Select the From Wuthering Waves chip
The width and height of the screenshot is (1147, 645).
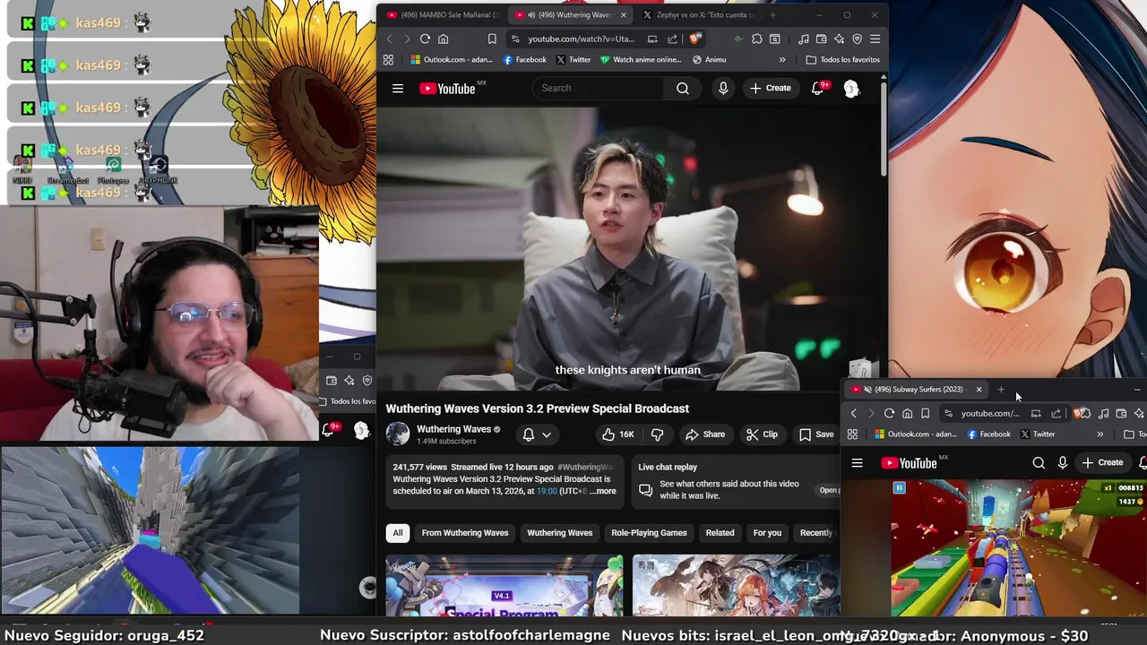pos(465,533)
